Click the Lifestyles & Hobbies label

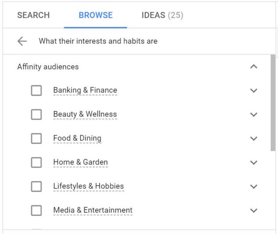(x=89, y=186)
